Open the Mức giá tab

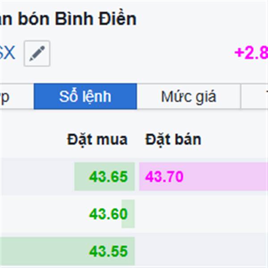click(x=188, y=96)
